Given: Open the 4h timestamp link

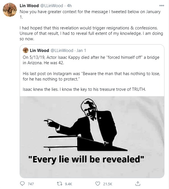Looking at the screenshot, I should 69,6.
